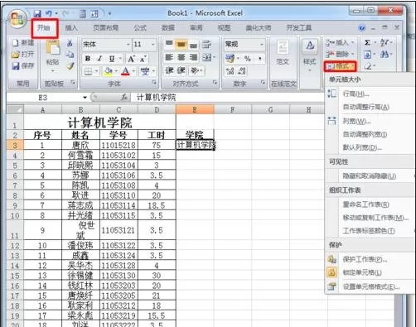
Task: Click the Find binoculars icon
Action: click(385, 54)
